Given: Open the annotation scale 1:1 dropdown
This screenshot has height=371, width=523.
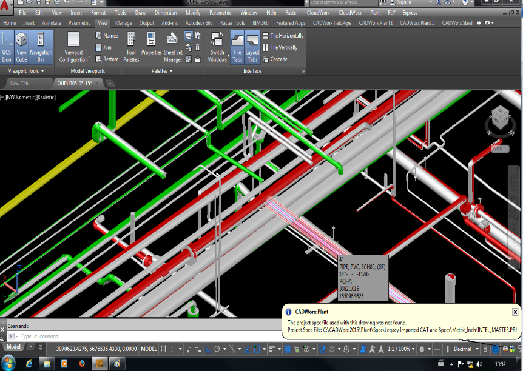Looking at the screenshot, I should click(x=401, y=349).
